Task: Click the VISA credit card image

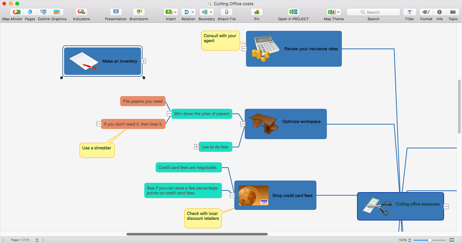Action: click(x=253, y=195)
